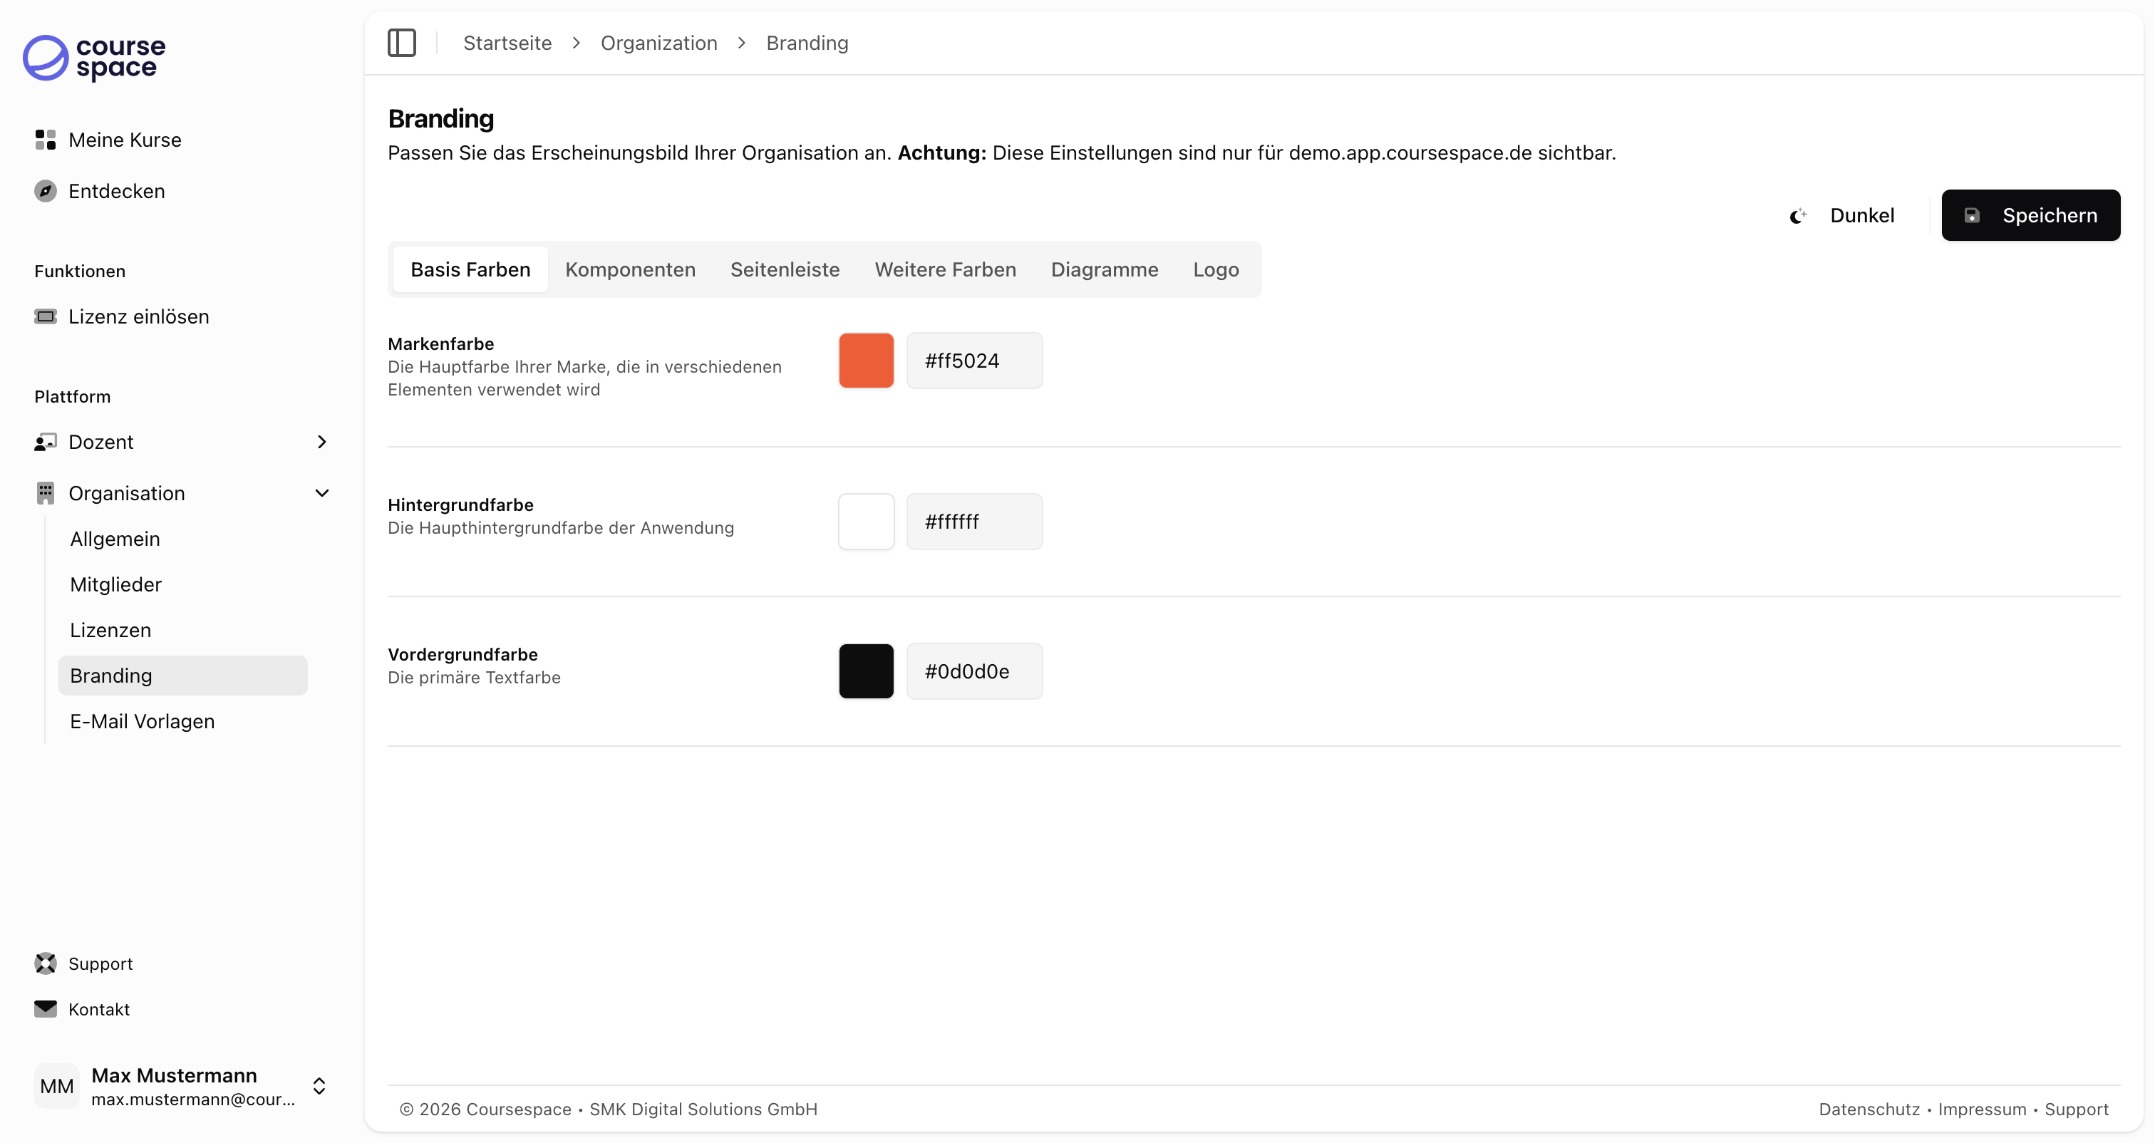The image size is (2155, 1143).
Task: Click the Coursespace logo
Action: pyautogui.click(x=93, y=58)
